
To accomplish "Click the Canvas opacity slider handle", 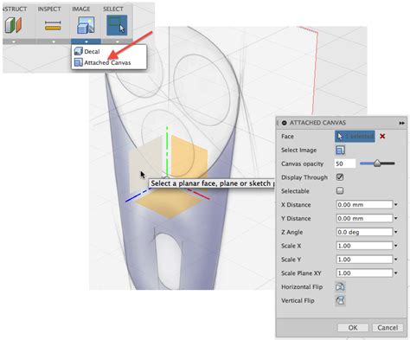I will click(377, 164).
